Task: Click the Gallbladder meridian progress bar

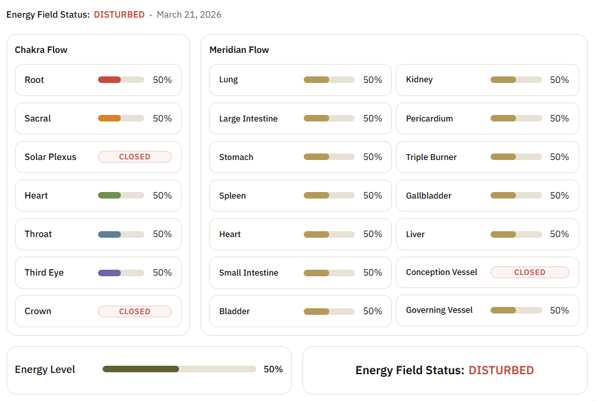Action: (x=516, y=195)
